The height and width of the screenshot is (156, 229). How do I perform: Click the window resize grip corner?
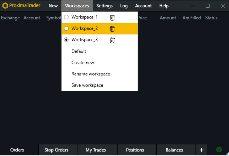tap(227, 154)
